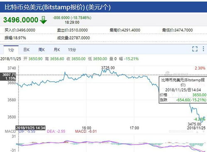
Task: Click the 3475.00 low price label
Action: 194,124
